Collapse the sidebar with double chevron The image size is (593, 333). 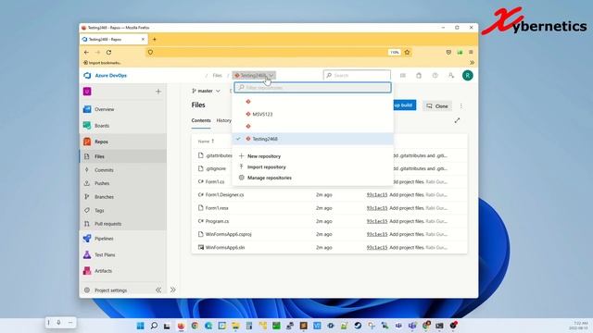(x=158, y=290)
